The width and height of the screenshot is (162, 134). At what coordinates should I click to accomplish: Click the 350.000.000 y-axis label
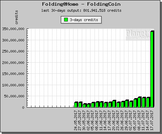point(13,29)
